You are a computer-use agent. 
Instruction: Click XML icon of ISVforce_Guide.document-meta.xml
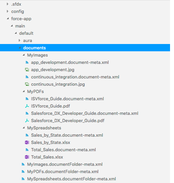click(27, 99)
